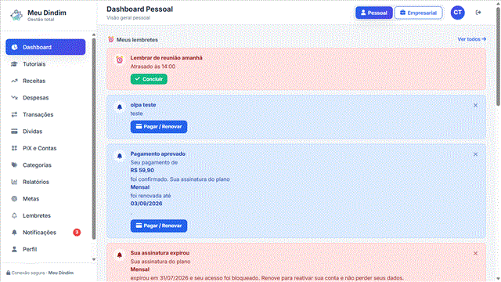Click the 'Meus lembretes' section heading

click(x=137, y=40)
